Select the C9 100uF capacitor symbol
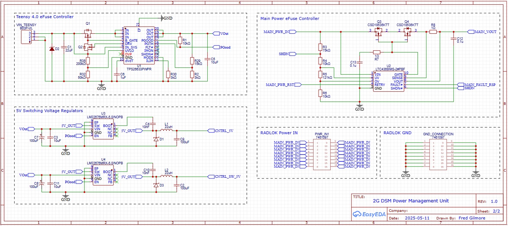The image size is (508, 226). (x=177, y=139)
